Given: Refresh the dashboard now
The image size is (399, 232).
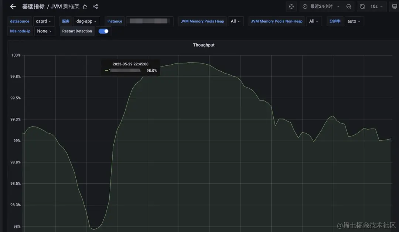Looking at the screenshot, I should pyautogui.click(x=362, y=7).
